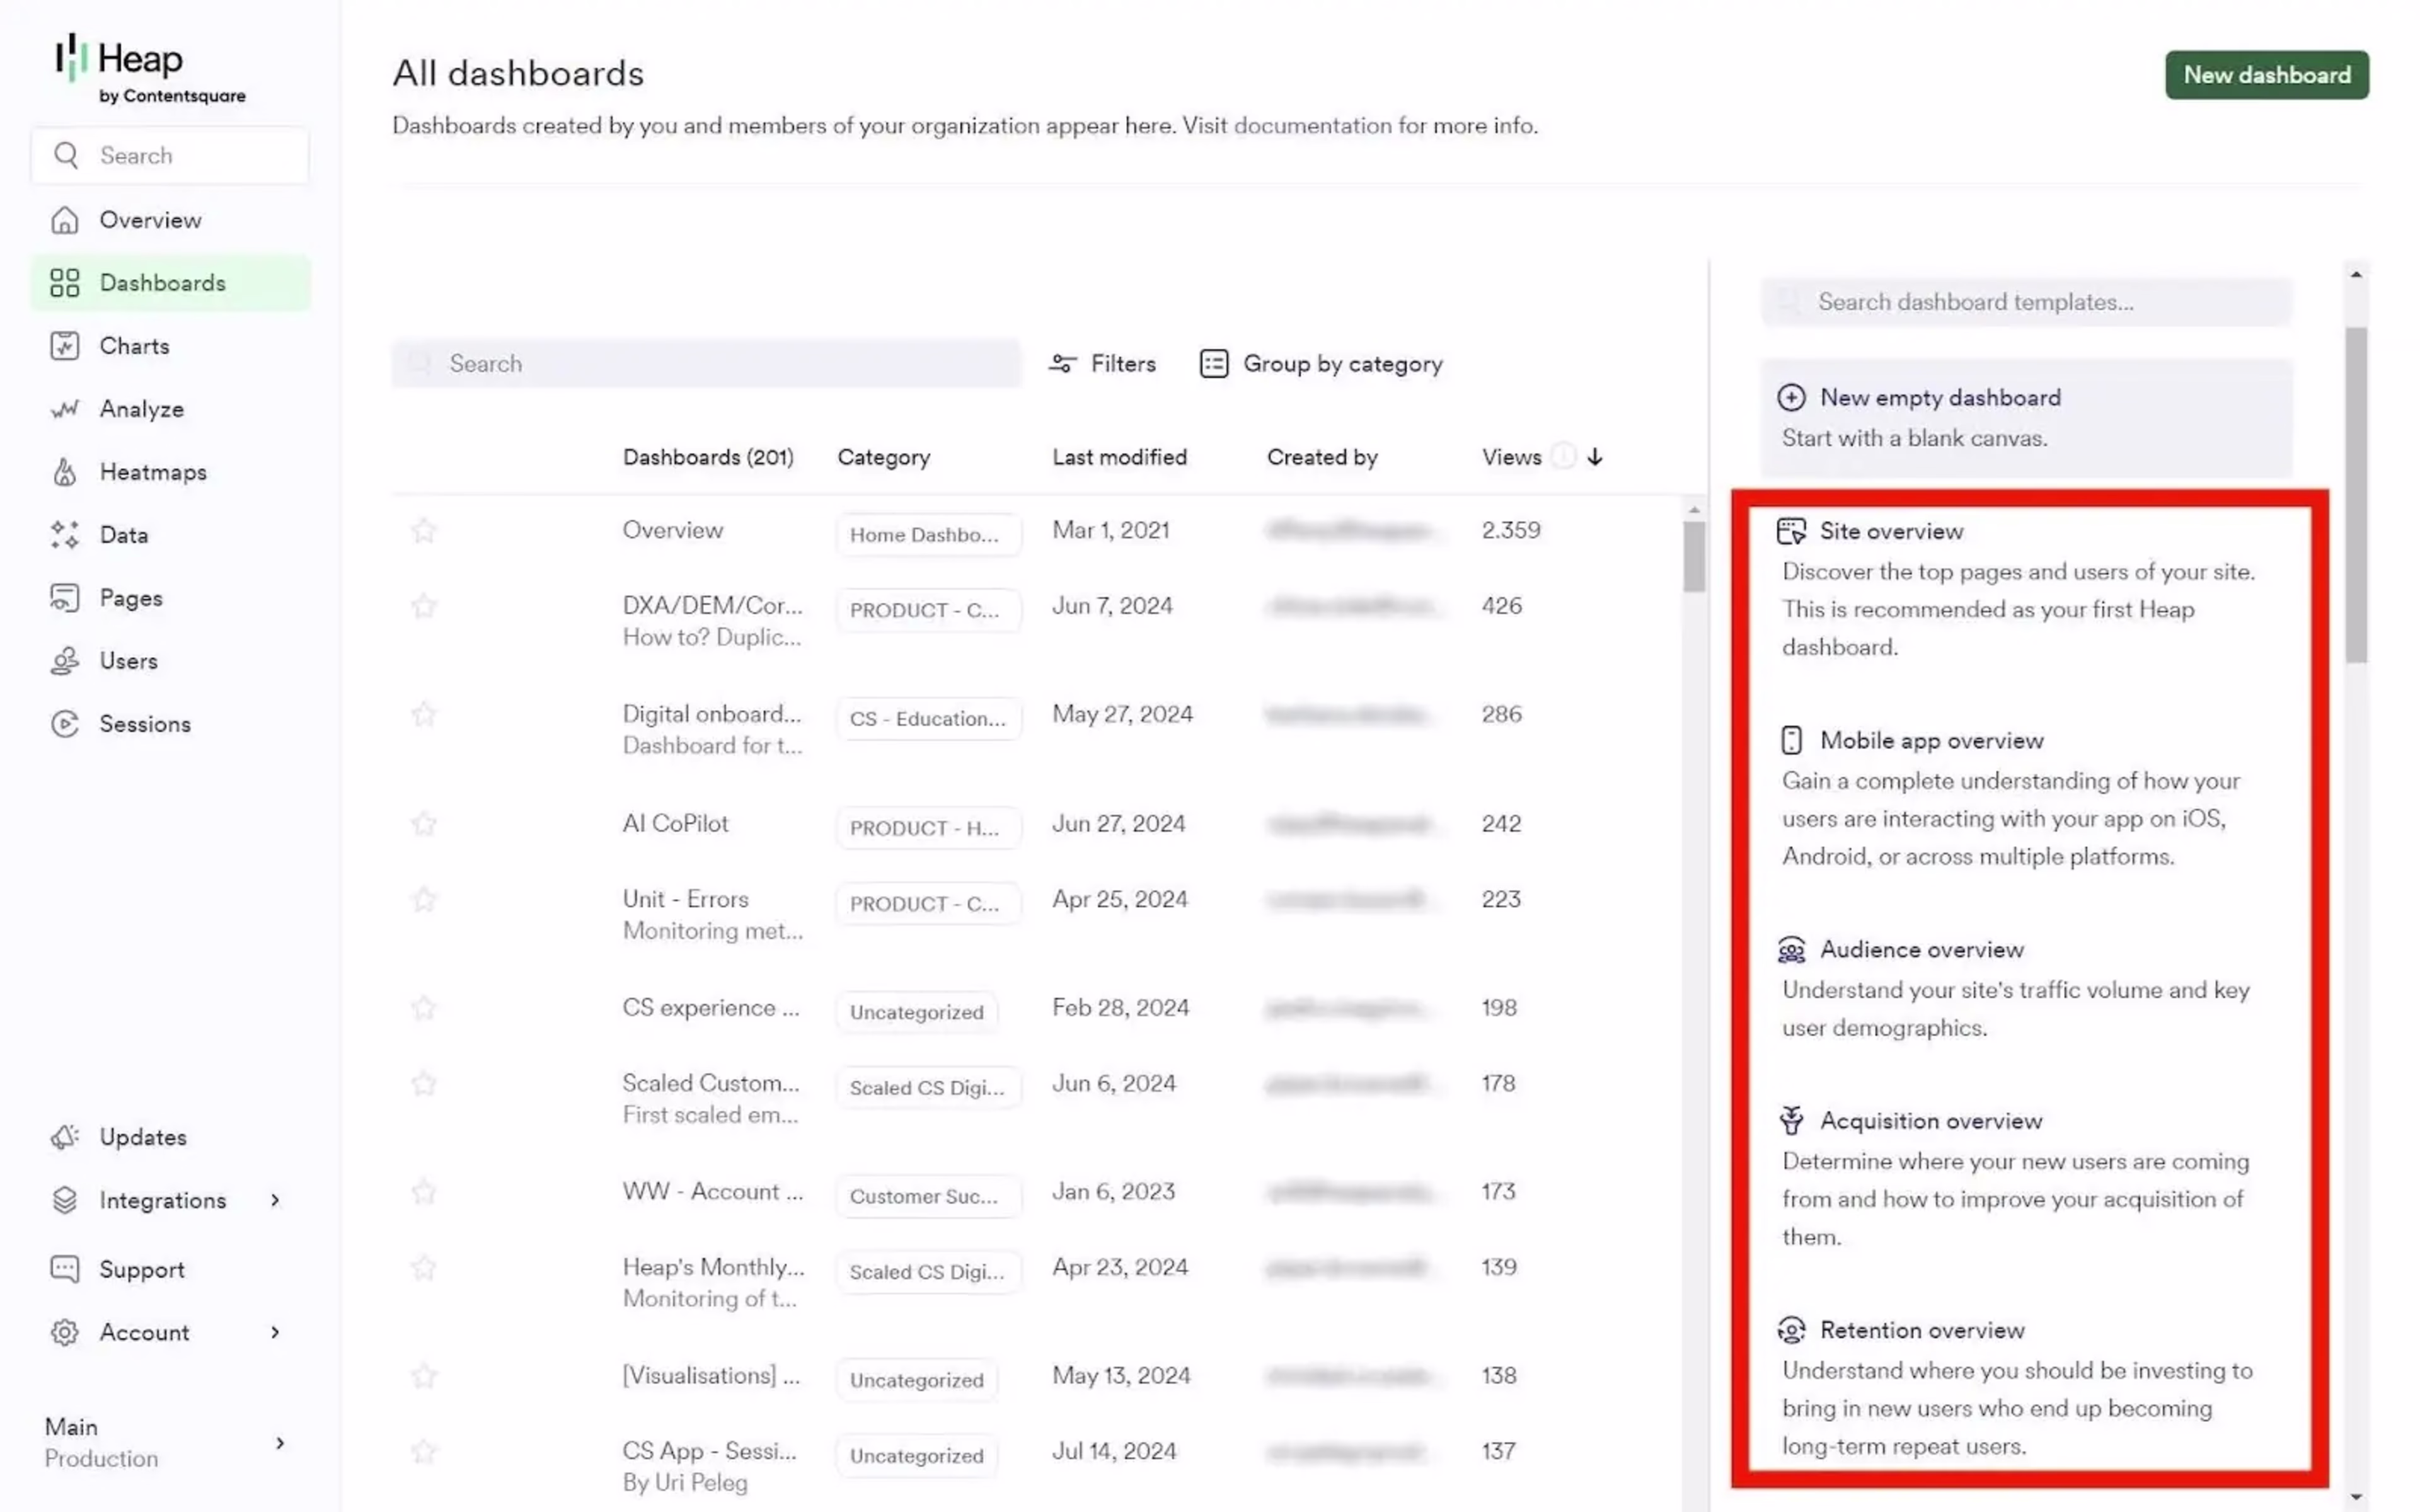
Task: Click the Heatmaps flame icon in sidebar
Action: tap(64, 472)
